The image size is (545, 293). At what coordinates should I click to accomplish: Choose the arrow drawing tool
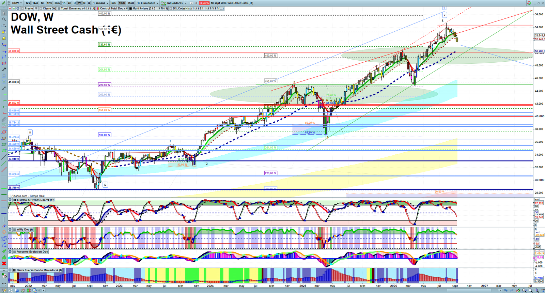[4, 69]
